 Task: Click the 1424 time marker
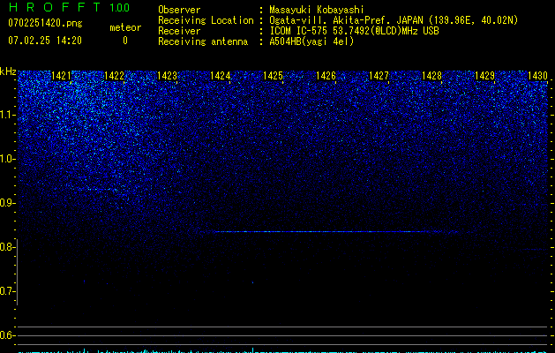click(x=221, y=76)
